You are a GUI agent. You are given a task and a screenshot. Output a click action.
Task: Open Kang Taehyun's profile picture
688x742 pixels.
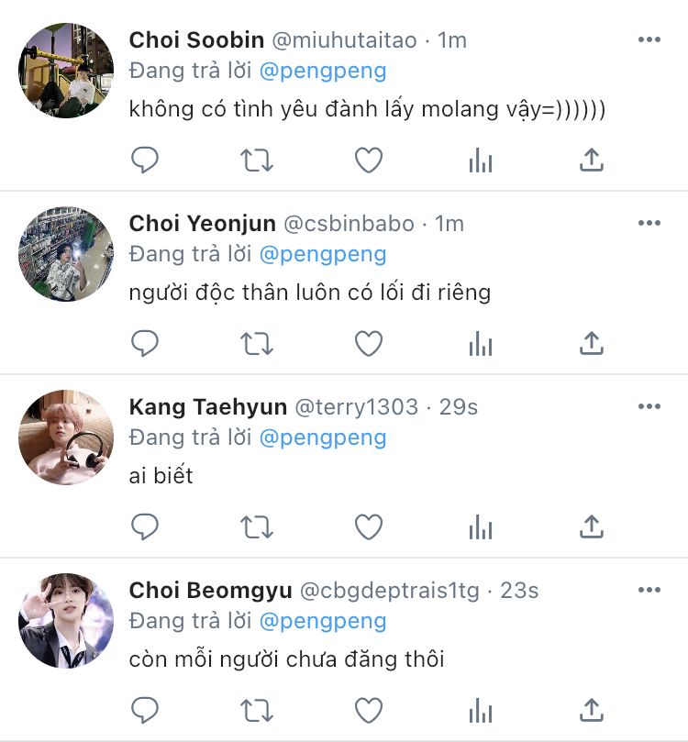66,438
